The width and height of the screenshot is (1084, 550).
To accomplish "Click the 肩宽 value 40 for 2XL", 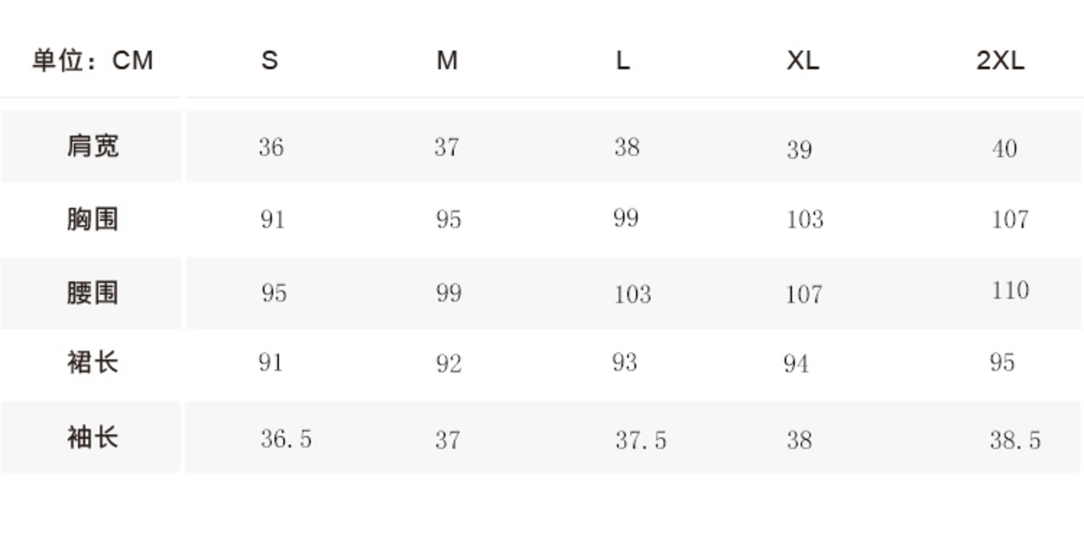I will pos(1004,149).
